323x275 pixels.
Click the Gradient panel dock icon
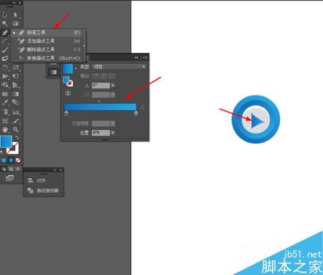[53, 72]
